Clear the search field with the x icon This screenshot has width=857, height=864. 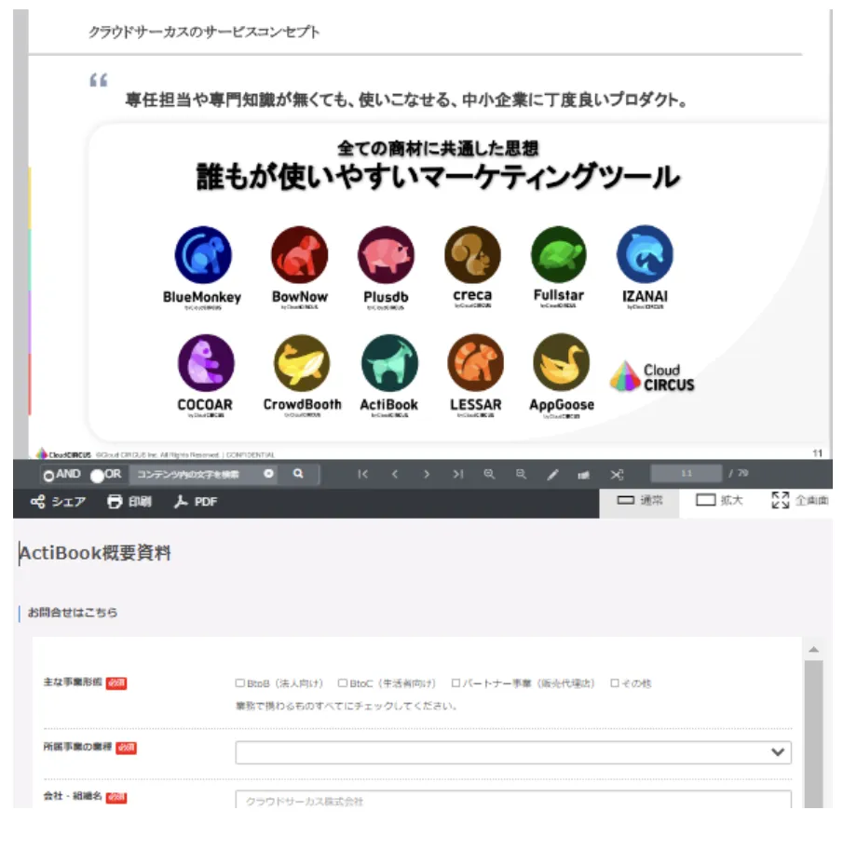coord(268,474)
